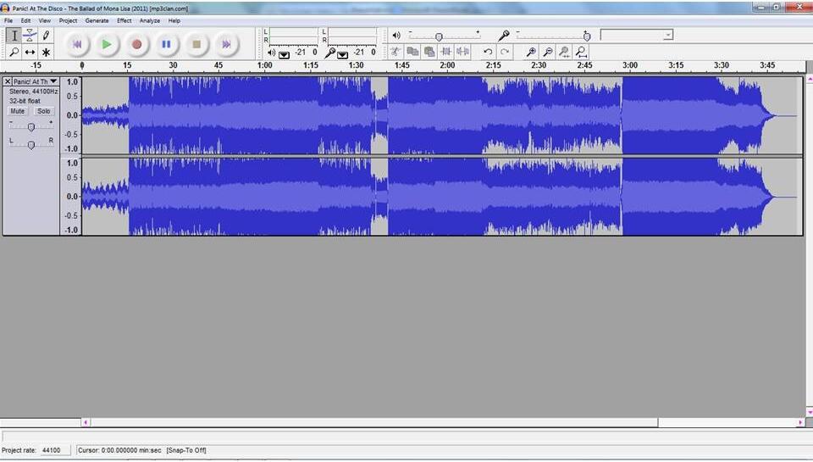Pick the Time Shift tool
This screenshot has width=813, height=462.
[30, 53]
